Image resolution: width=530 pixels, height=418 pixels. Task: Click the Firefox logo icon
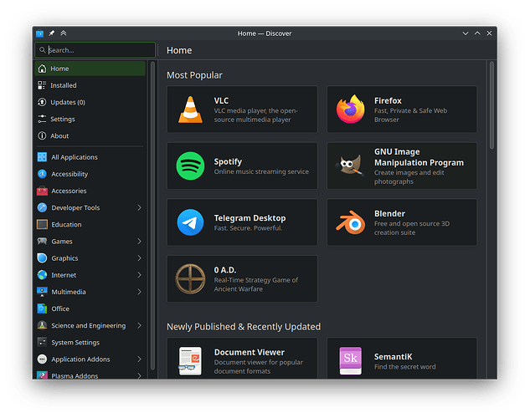(x=351, y=110)
